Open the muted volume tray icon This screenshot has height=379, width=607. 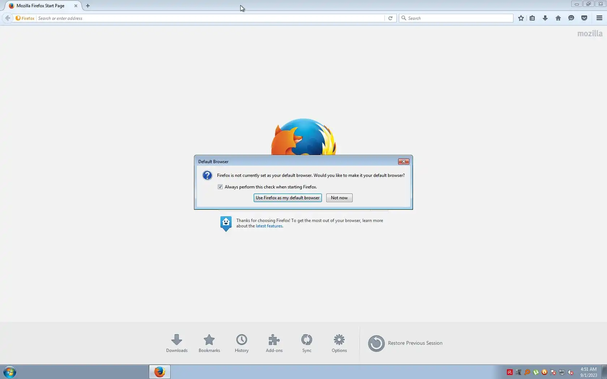point(571,372)
